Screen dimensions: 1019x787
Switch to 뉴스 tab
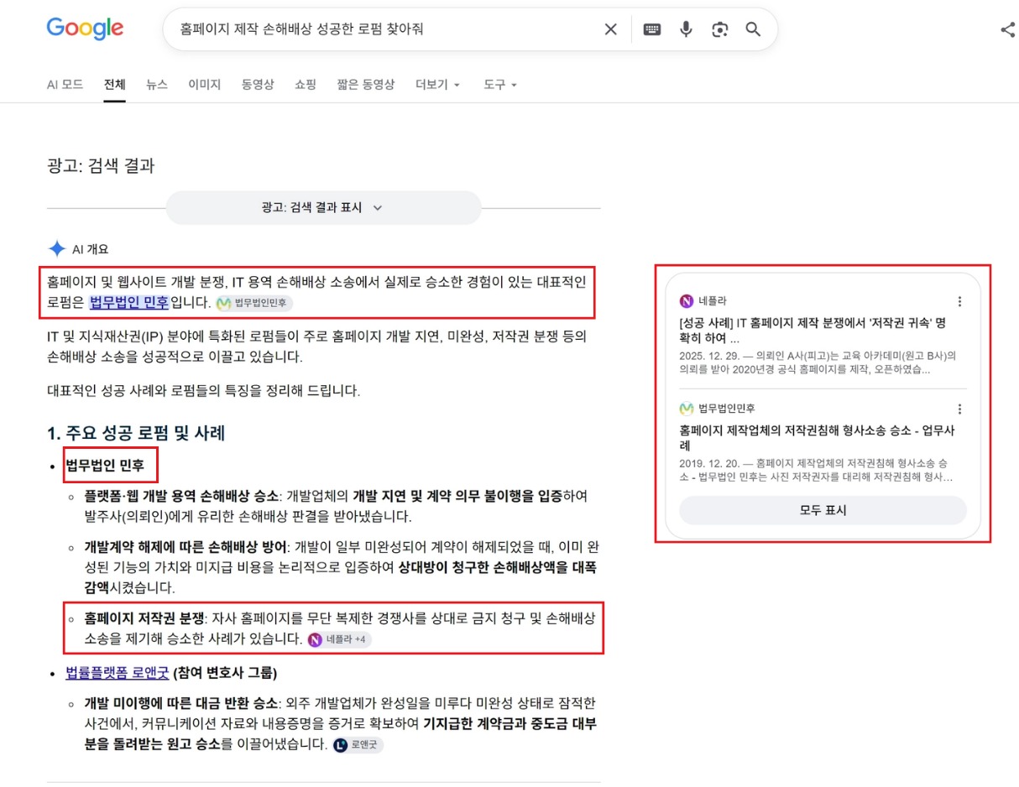pos(157,85)
